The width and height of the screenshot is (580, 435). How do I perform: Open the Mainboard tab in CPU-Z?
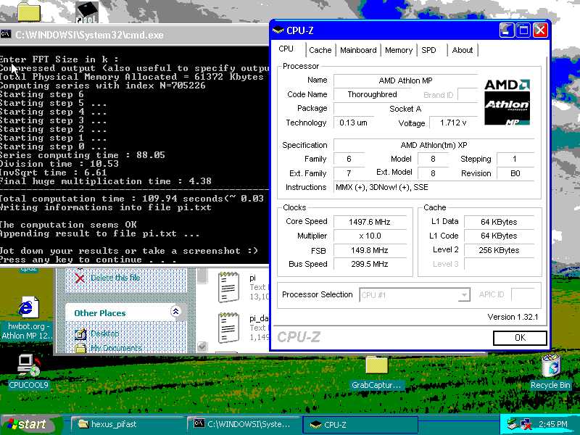coord(358,50)
